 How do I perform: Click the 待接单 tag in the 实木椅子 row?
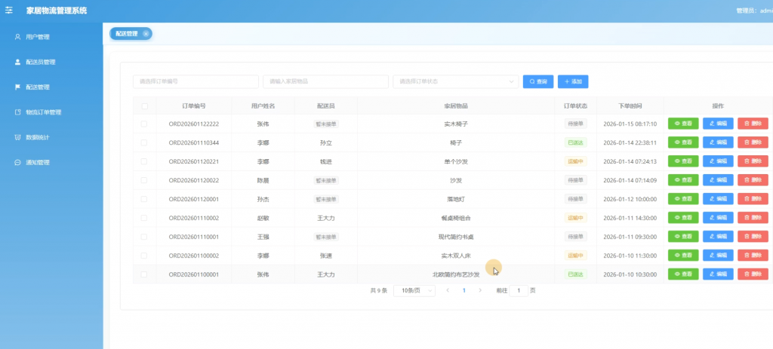pos(576,124)
